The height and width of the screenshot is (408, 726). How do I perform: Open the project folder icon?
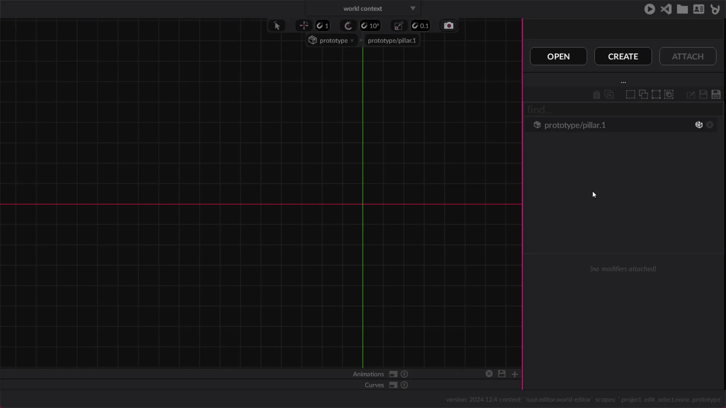pos(682,9)
